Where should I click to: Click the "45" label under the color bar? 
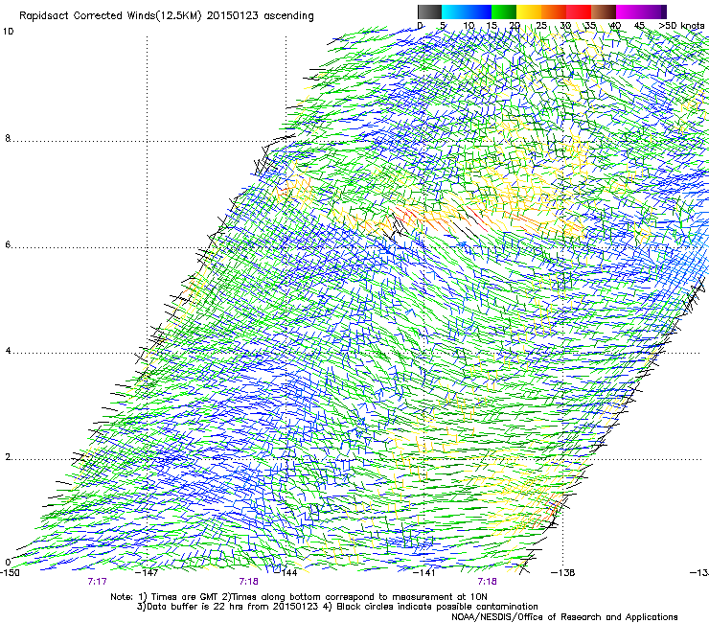[639, 25]
